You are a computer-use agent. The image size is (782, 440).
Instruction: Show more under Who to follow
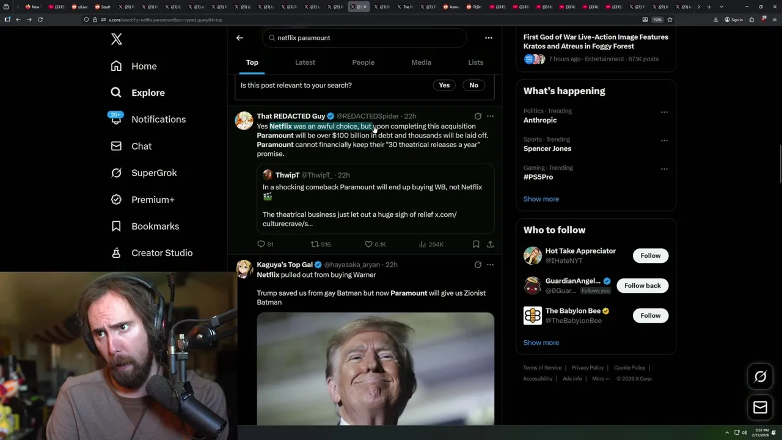pyautogui.click(x=541, y=343)
